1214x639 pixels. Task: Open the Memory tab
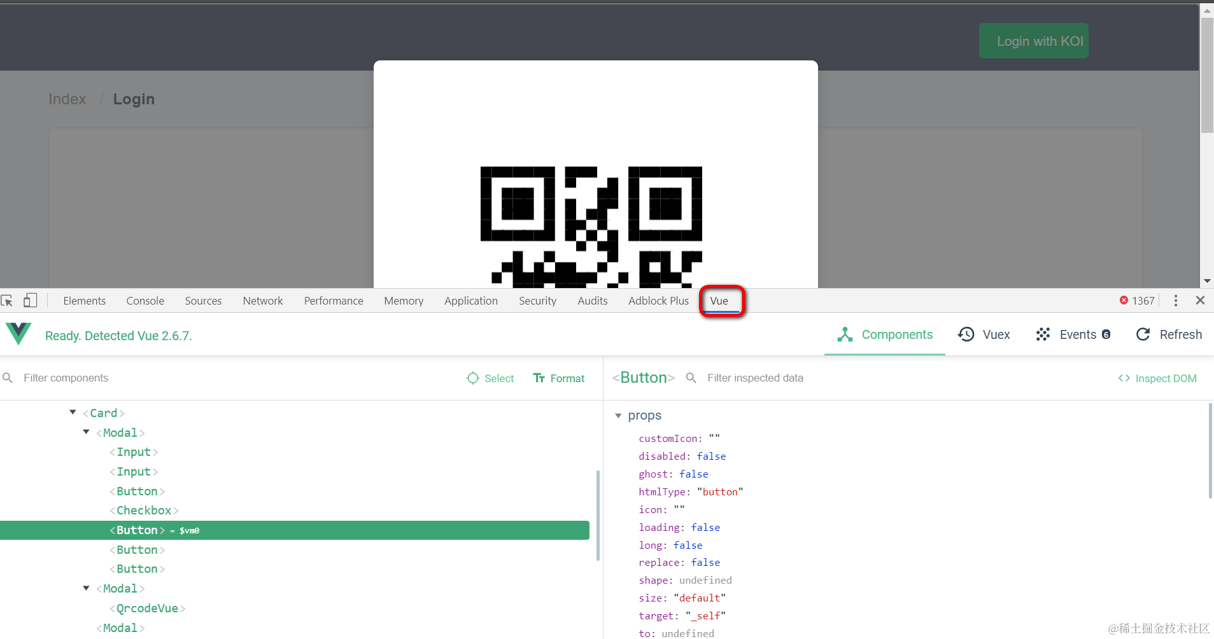[404, 301]
